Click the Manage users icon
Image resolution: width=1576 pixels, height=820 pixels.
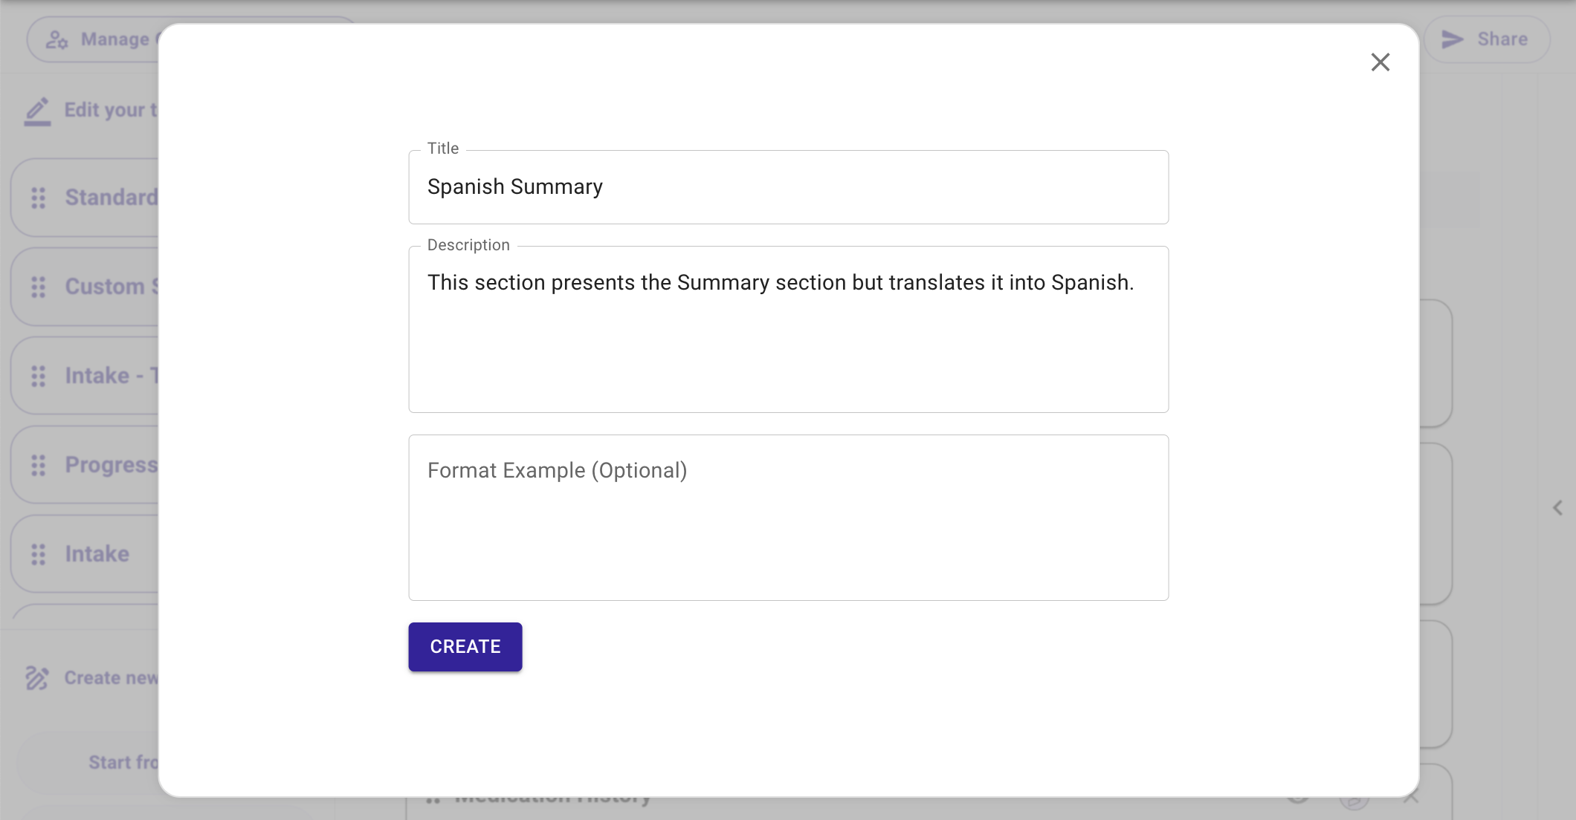pyautogui.click(x=56, y=39)
